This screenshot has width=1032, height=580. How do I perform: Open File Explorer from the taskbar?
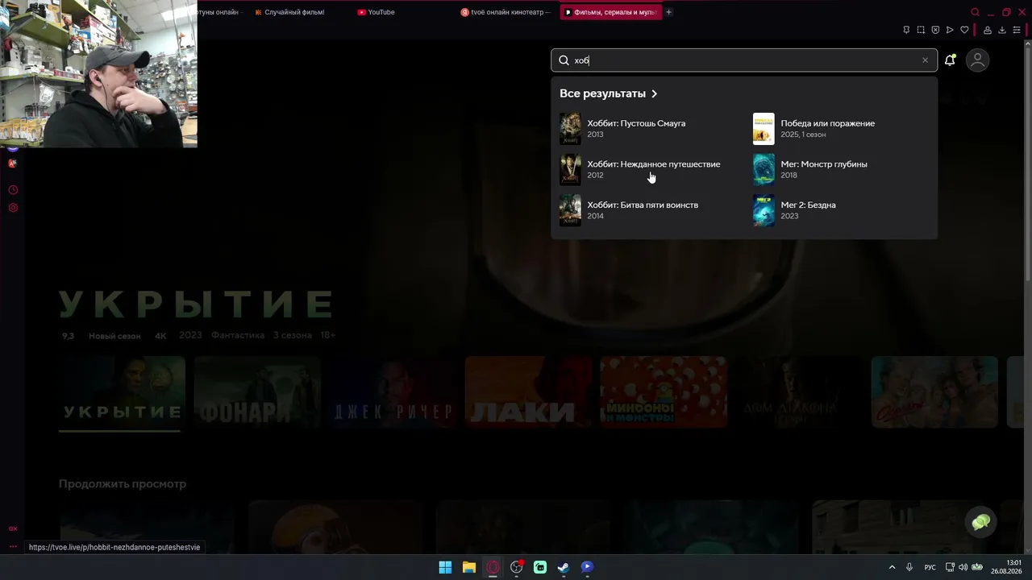[468, 567]
